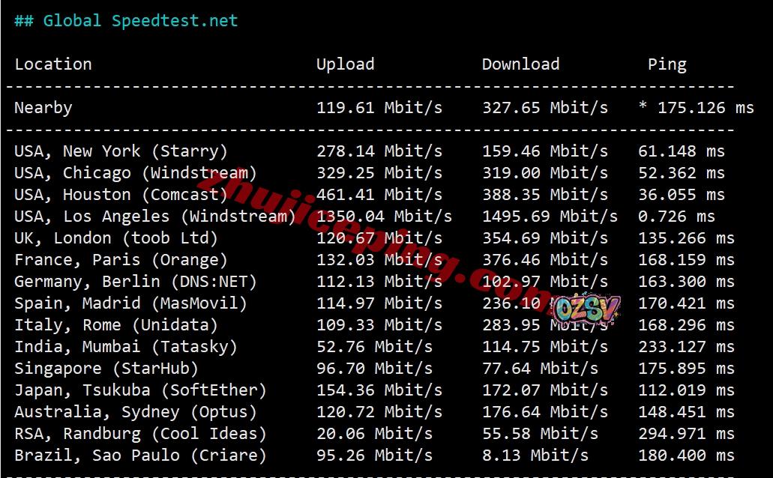This screenshot has width=773, height=478.
Task: Click the Location column header
Action: [53, 64]
